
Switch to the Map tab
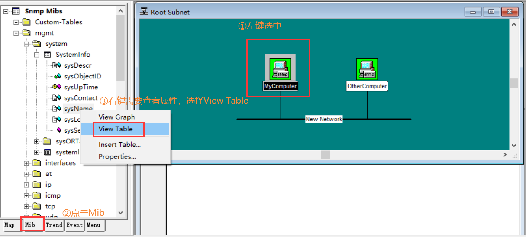click(x=10, y=225)
